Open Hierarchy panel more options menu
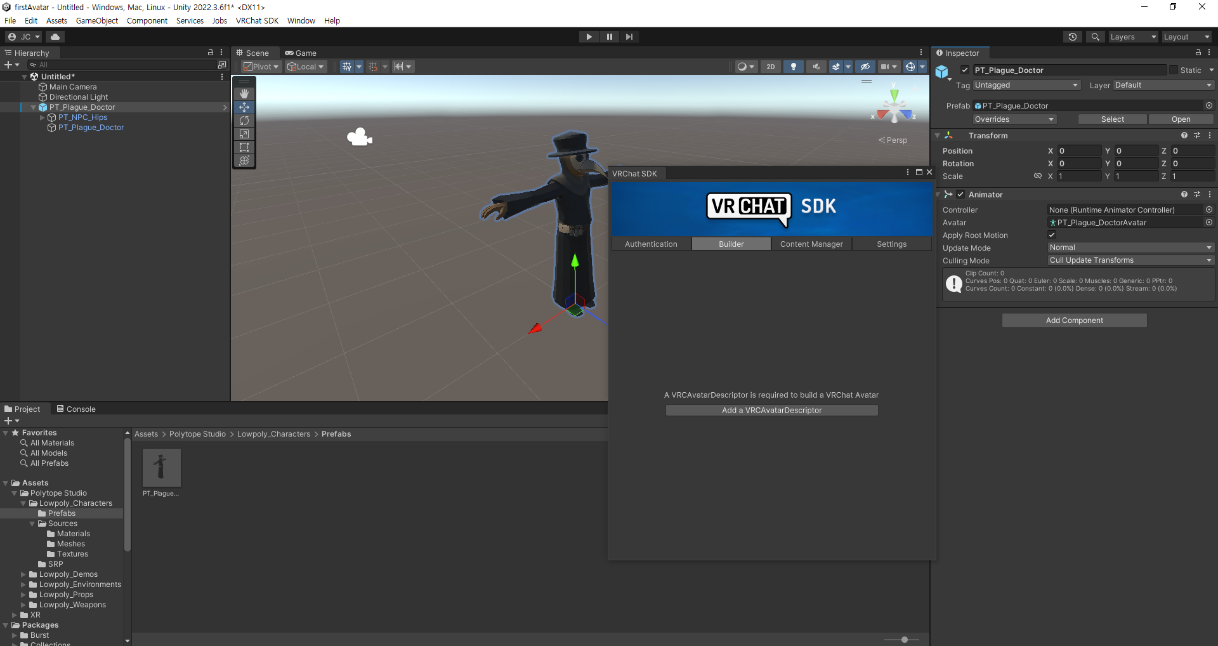This screenshot has width=1218, height=646. 221,53
